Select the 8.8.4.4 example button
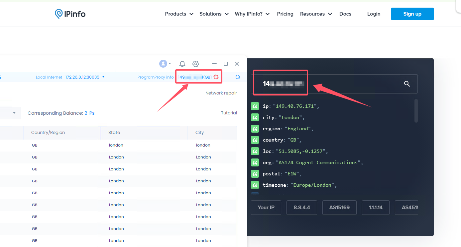The height and width of the screenshot is (247, 461). coord(302,208)
